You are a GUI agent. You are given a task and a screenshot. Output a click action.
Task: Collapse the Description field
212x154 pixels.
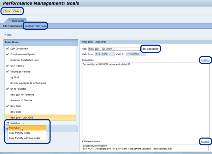point(205,60)
